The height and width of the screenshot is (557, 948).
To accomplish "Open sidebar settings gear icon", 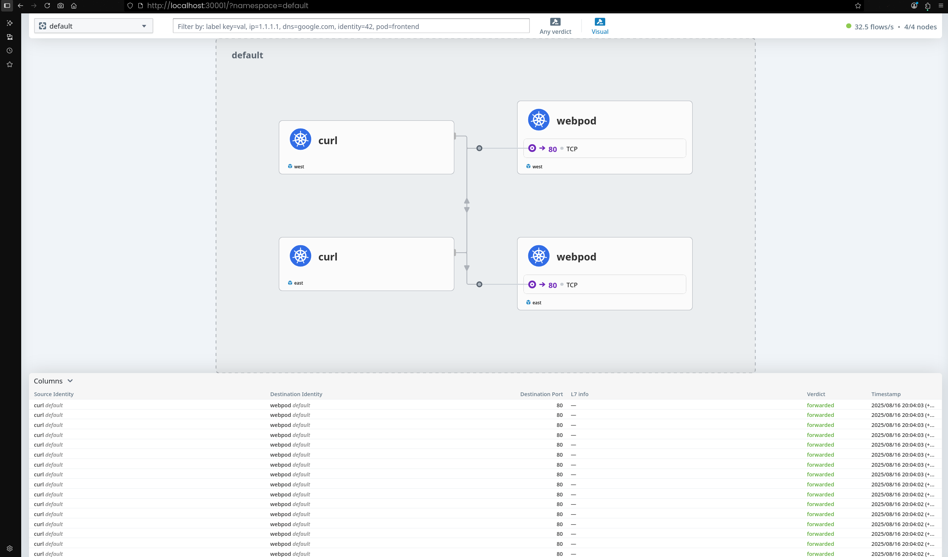I will (10, 548).
